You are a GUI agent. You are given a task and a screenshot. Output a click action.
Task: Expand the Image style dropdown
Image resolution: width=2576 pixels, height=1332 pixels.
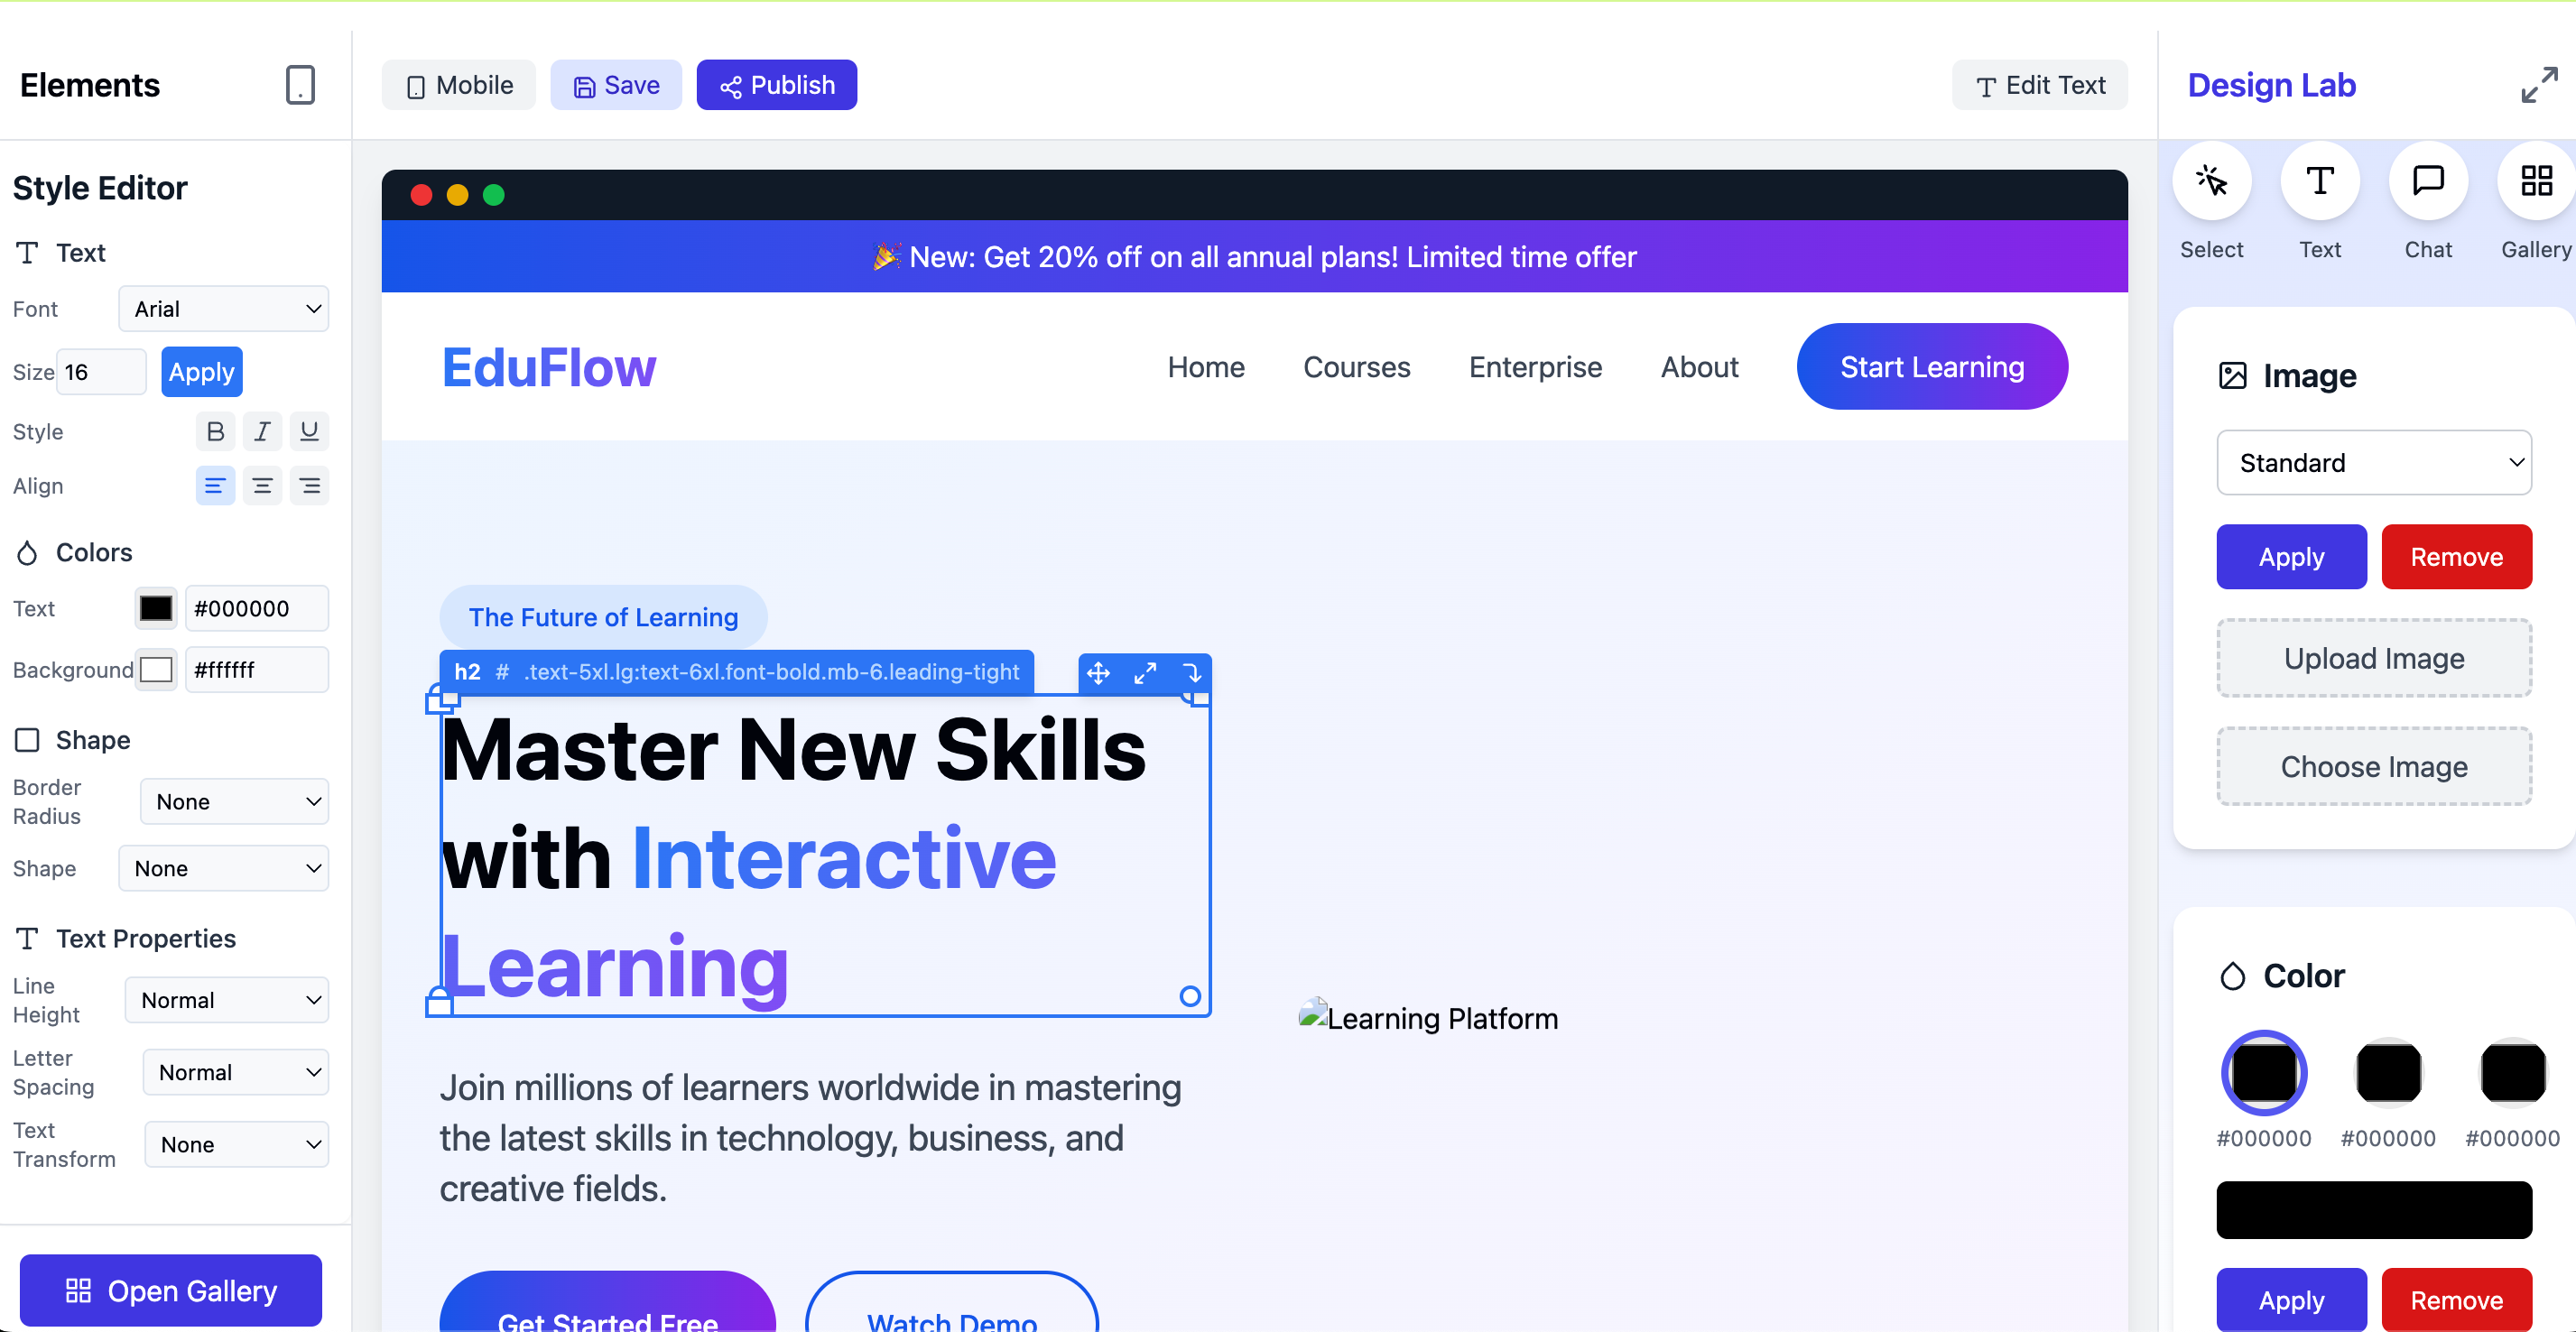pos(2376,462)
